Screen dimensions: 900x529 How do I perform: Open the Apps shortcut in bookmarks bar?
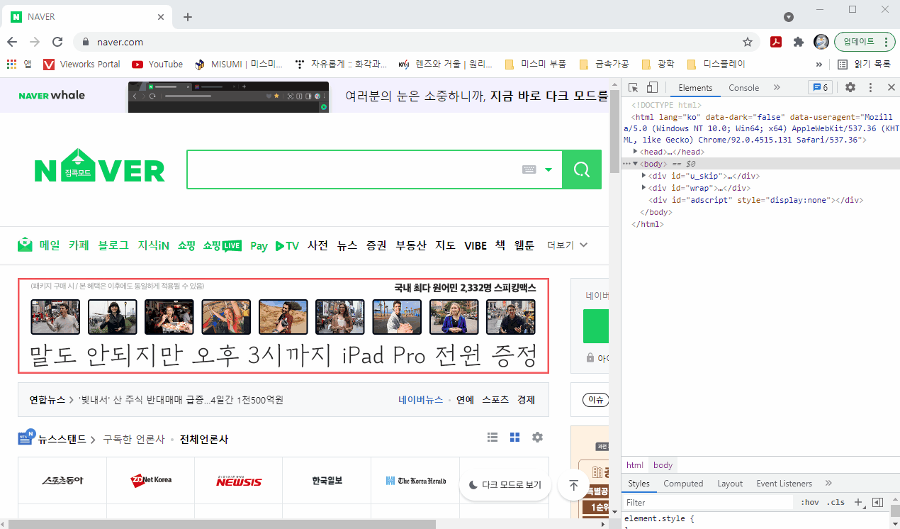[x=19, y=64]
